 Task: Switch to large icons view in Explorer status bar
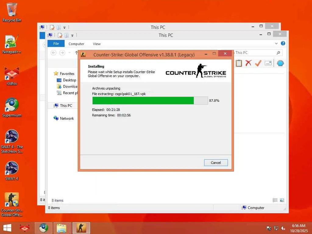282,200
